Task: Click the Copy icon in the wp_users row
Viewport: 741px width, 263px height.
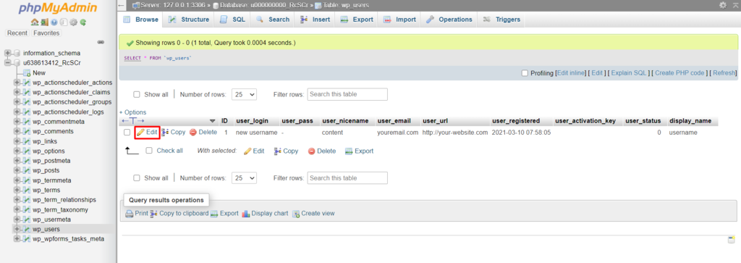Action: click(165, 133)
